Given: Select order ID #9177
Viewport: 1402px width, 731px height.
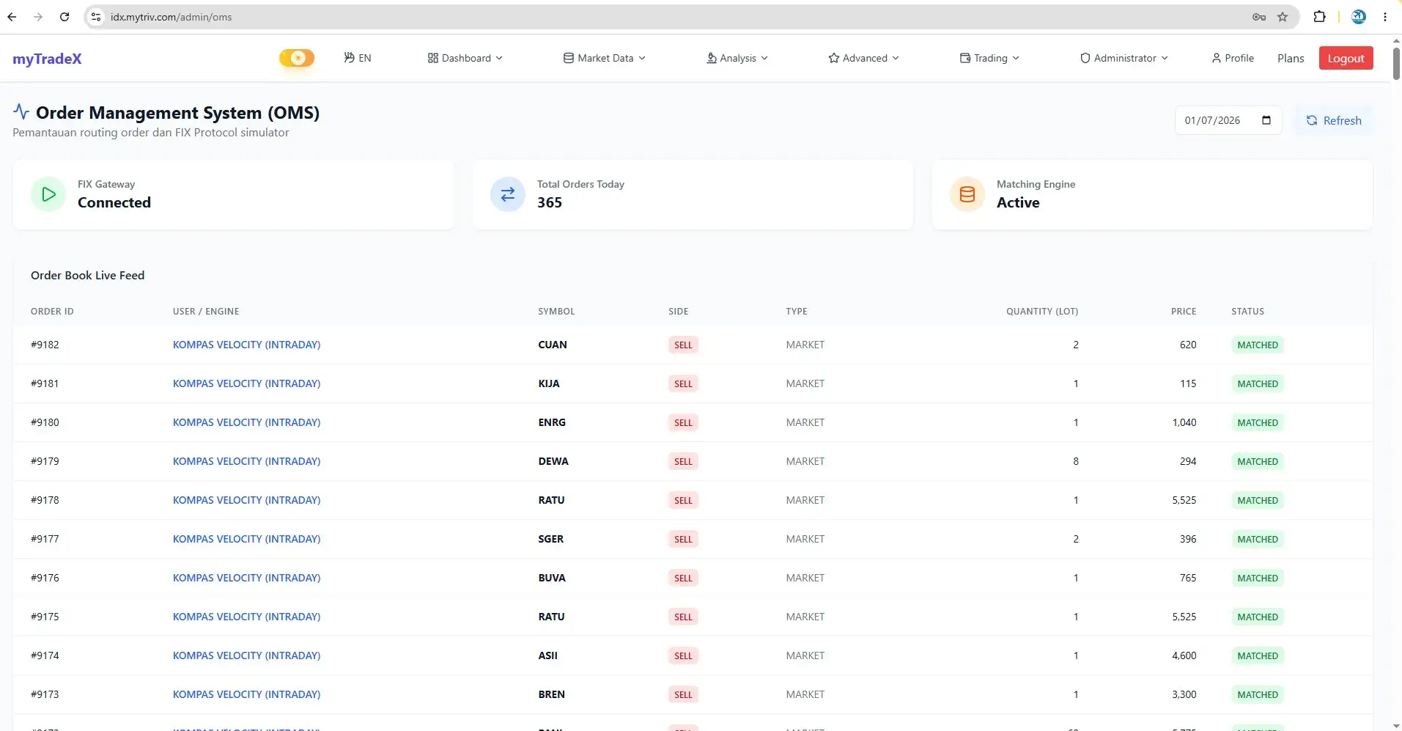Looking at the screenshot, I should click(x=45, y=539).
